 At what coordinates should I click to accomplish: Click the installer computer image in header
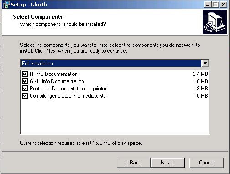(215, 22)
